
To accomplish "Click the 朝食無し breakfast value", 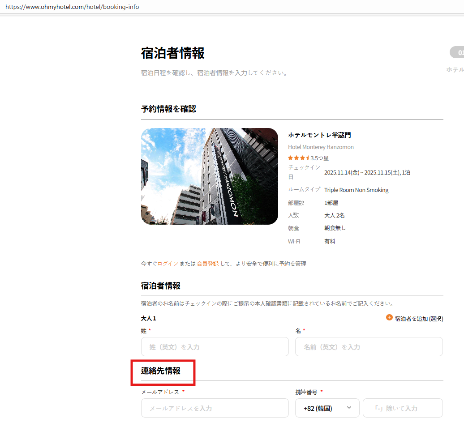I will (x=335, y=228).
